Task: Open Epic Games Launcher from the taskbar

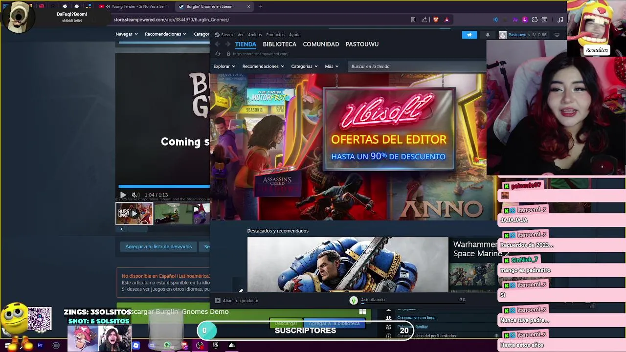Action: (x=216, y=346)
